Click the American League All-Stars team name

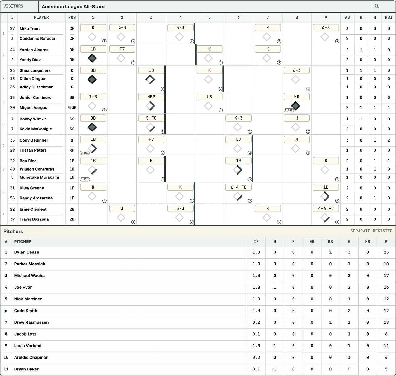[73, 7]
